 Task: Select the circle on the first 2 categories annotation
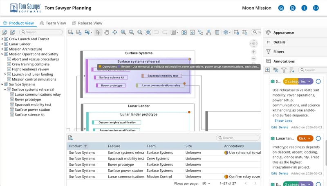pyautogui.click(x=318, y=81)
